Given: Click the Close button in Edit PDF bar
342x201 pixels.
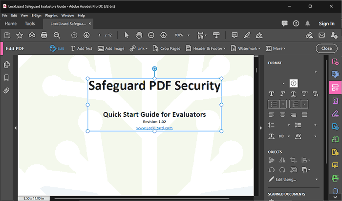Looking at the screenshot, I should [x=326, y=48].
